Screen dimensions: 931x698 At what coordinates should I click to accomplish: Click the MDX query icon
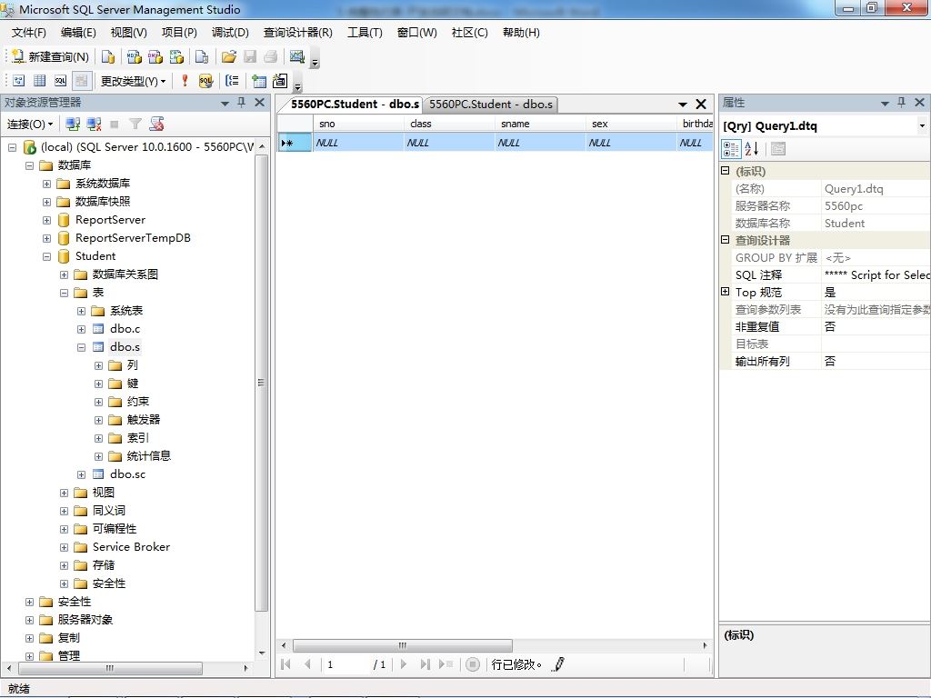tap(135, 56)
